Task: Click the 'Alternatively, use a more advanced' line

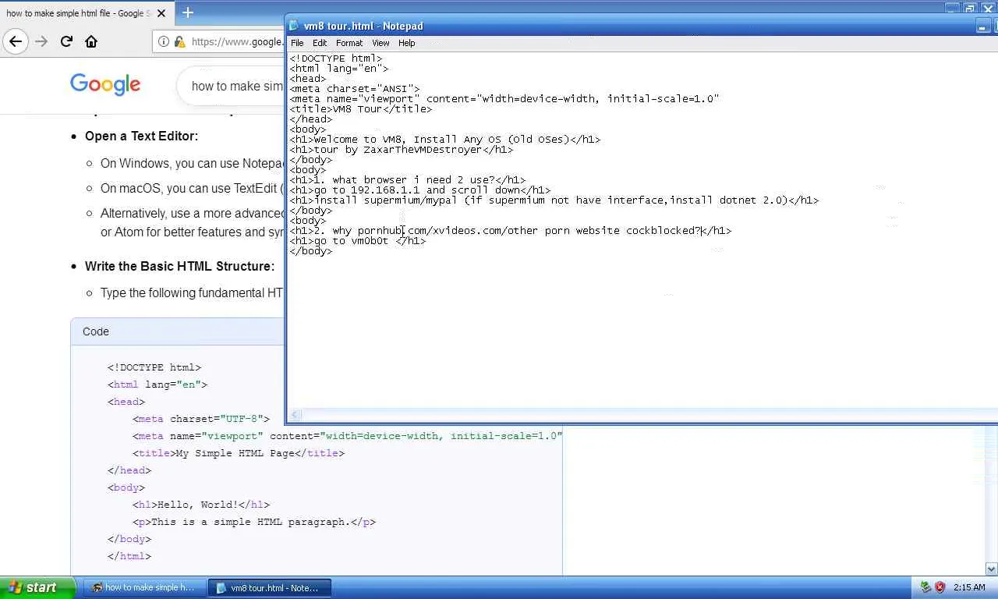Action: pos(192,213)
